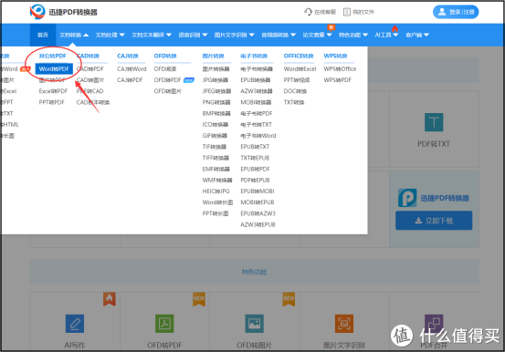Click the PDF转TXT tile icon
505x352 pixels.
pos(434,122)
